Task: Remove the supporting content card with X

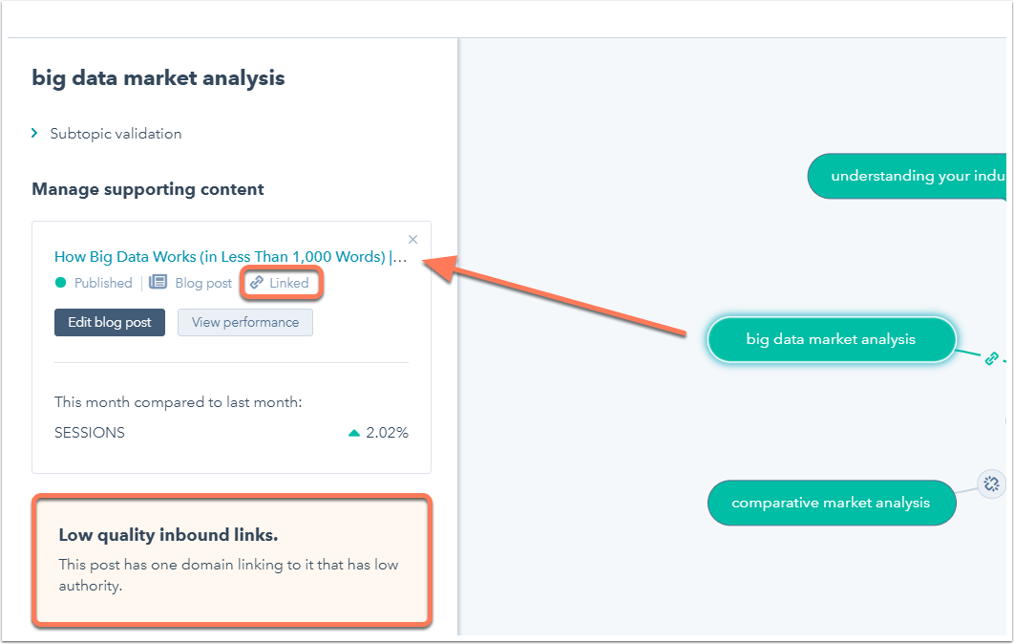Action: [x=412, y=240]
